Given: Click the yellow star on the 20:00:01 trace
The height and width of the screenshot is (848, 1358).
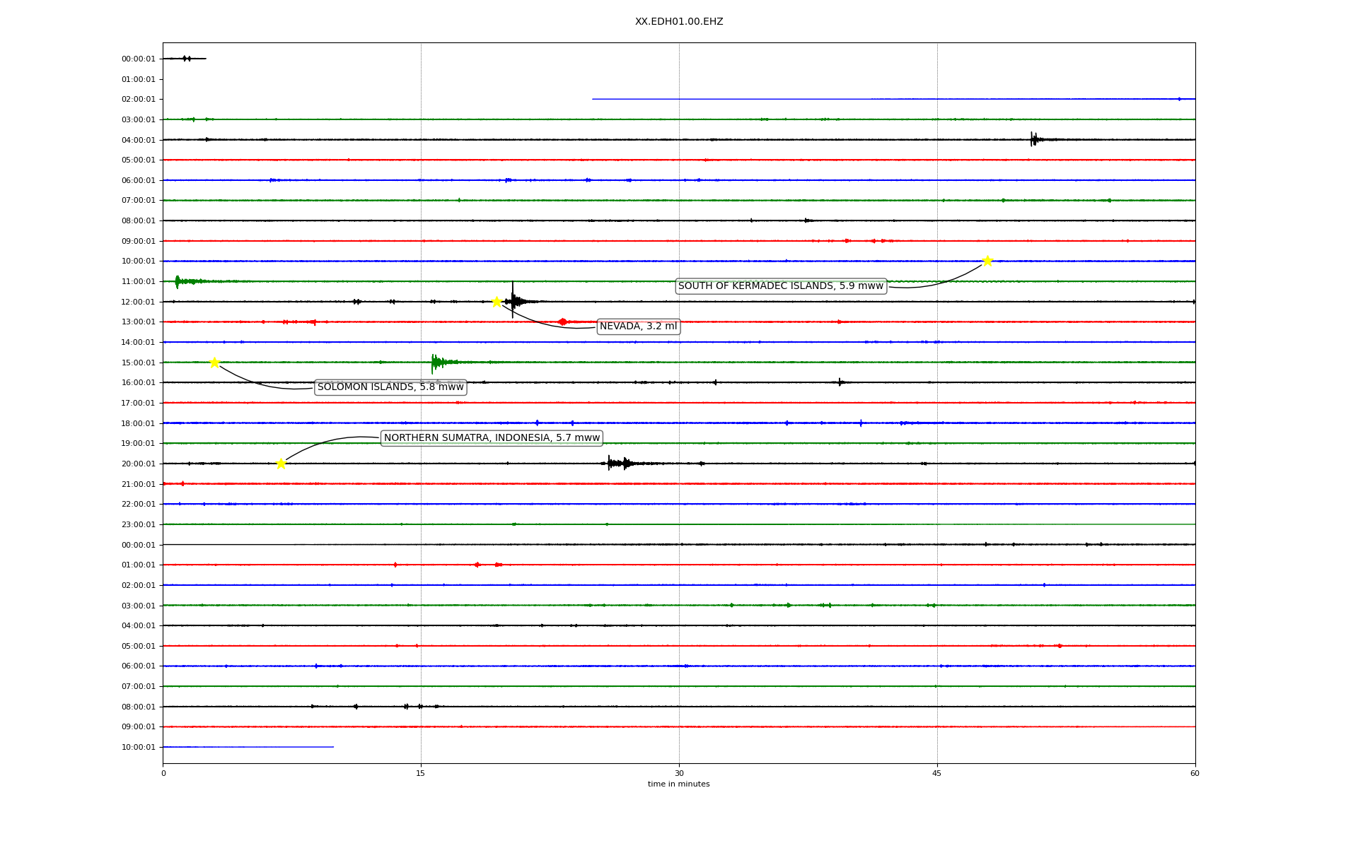Looking at the screenshot, I should [x=281, y=464].
